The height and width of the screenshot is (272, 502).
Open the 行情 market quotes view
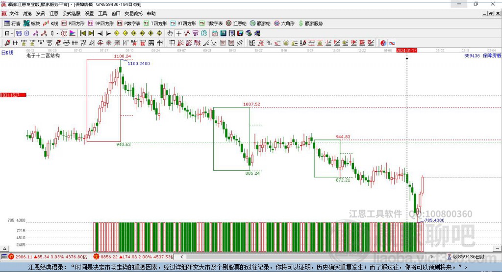pos(12,24)
